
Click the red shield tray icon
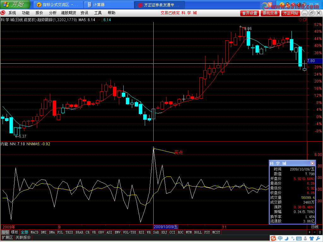pos(293,4)
